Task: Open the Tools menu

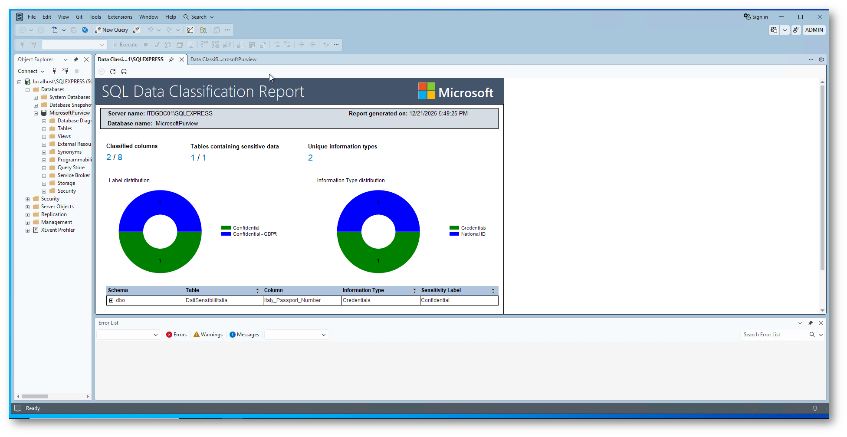Action: point(95,17)
